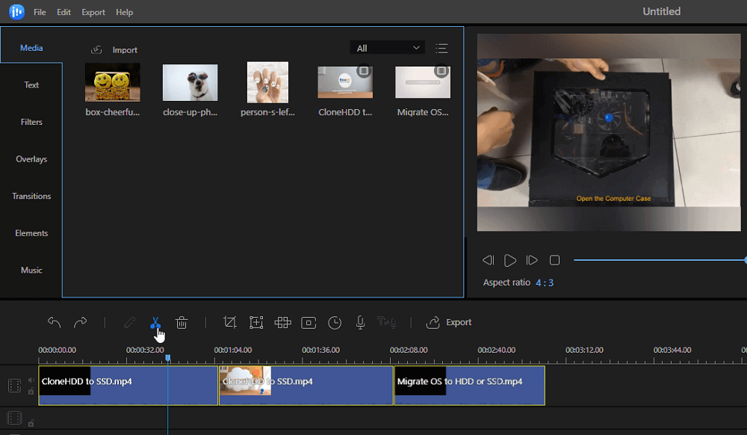Viewport: 747px width, 435px height.
Task: Mute the first video track
Action: click(31, 380)
